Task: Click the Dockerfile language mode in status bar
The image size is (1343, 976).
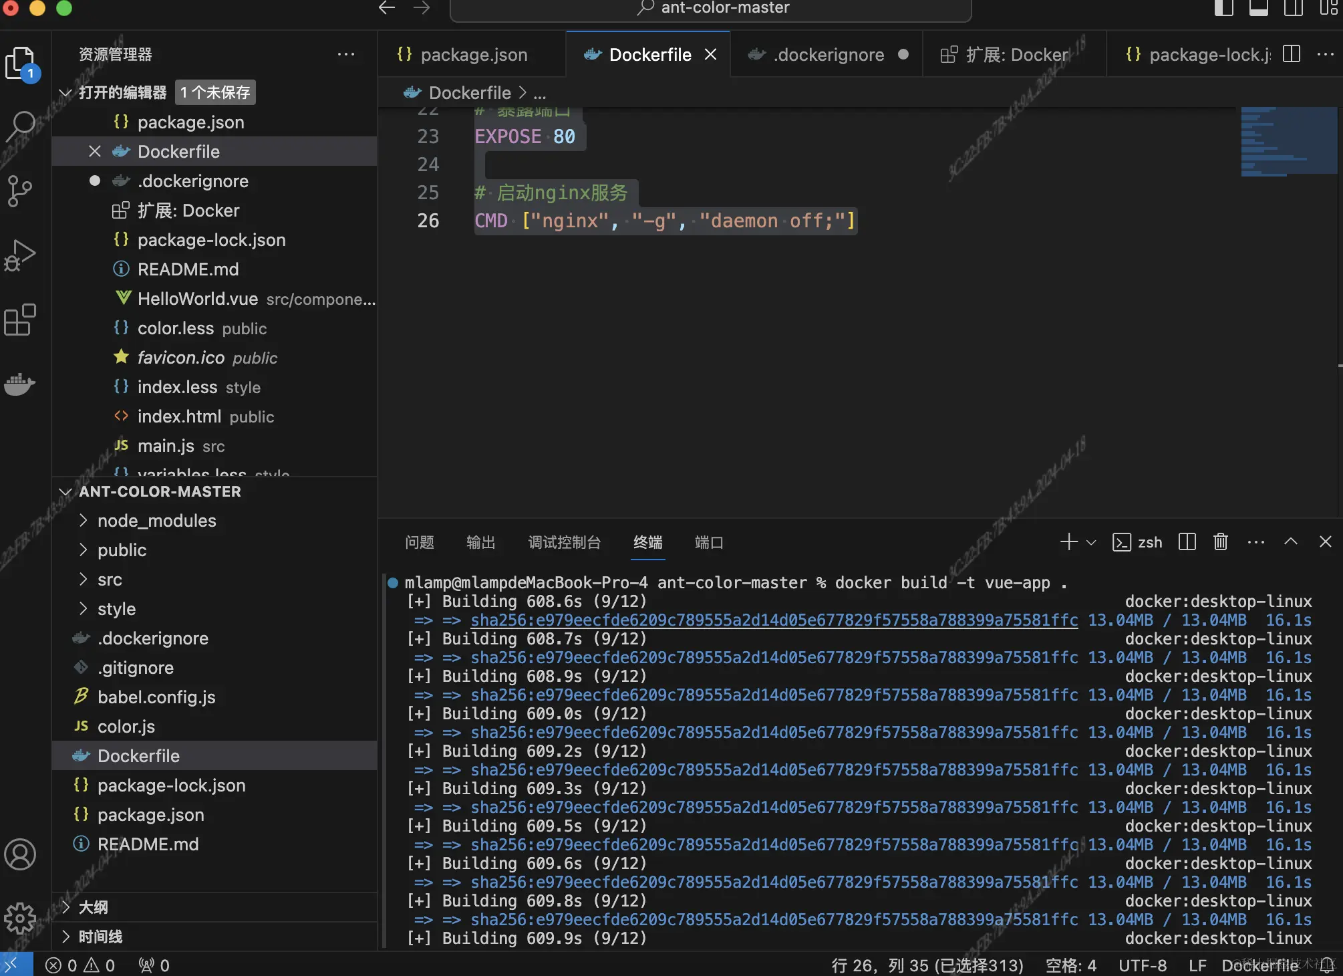Action: 1259,965
